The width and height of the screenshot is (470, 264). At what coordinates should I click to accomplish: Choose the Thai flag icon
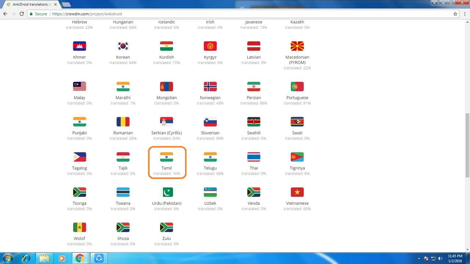click(254, 157)
